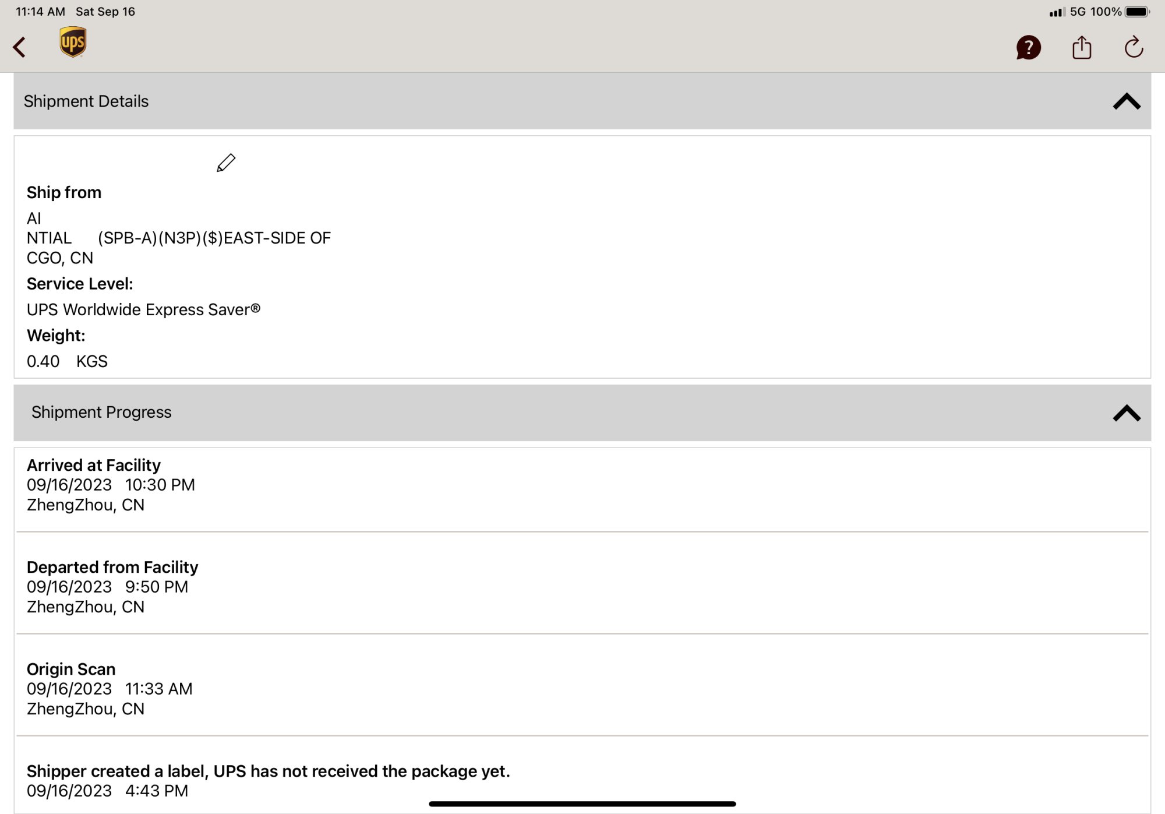This screenshot has width=1165, height=814.
Task: Tap the 'Ship from' label
Action: tap(64, 192)
